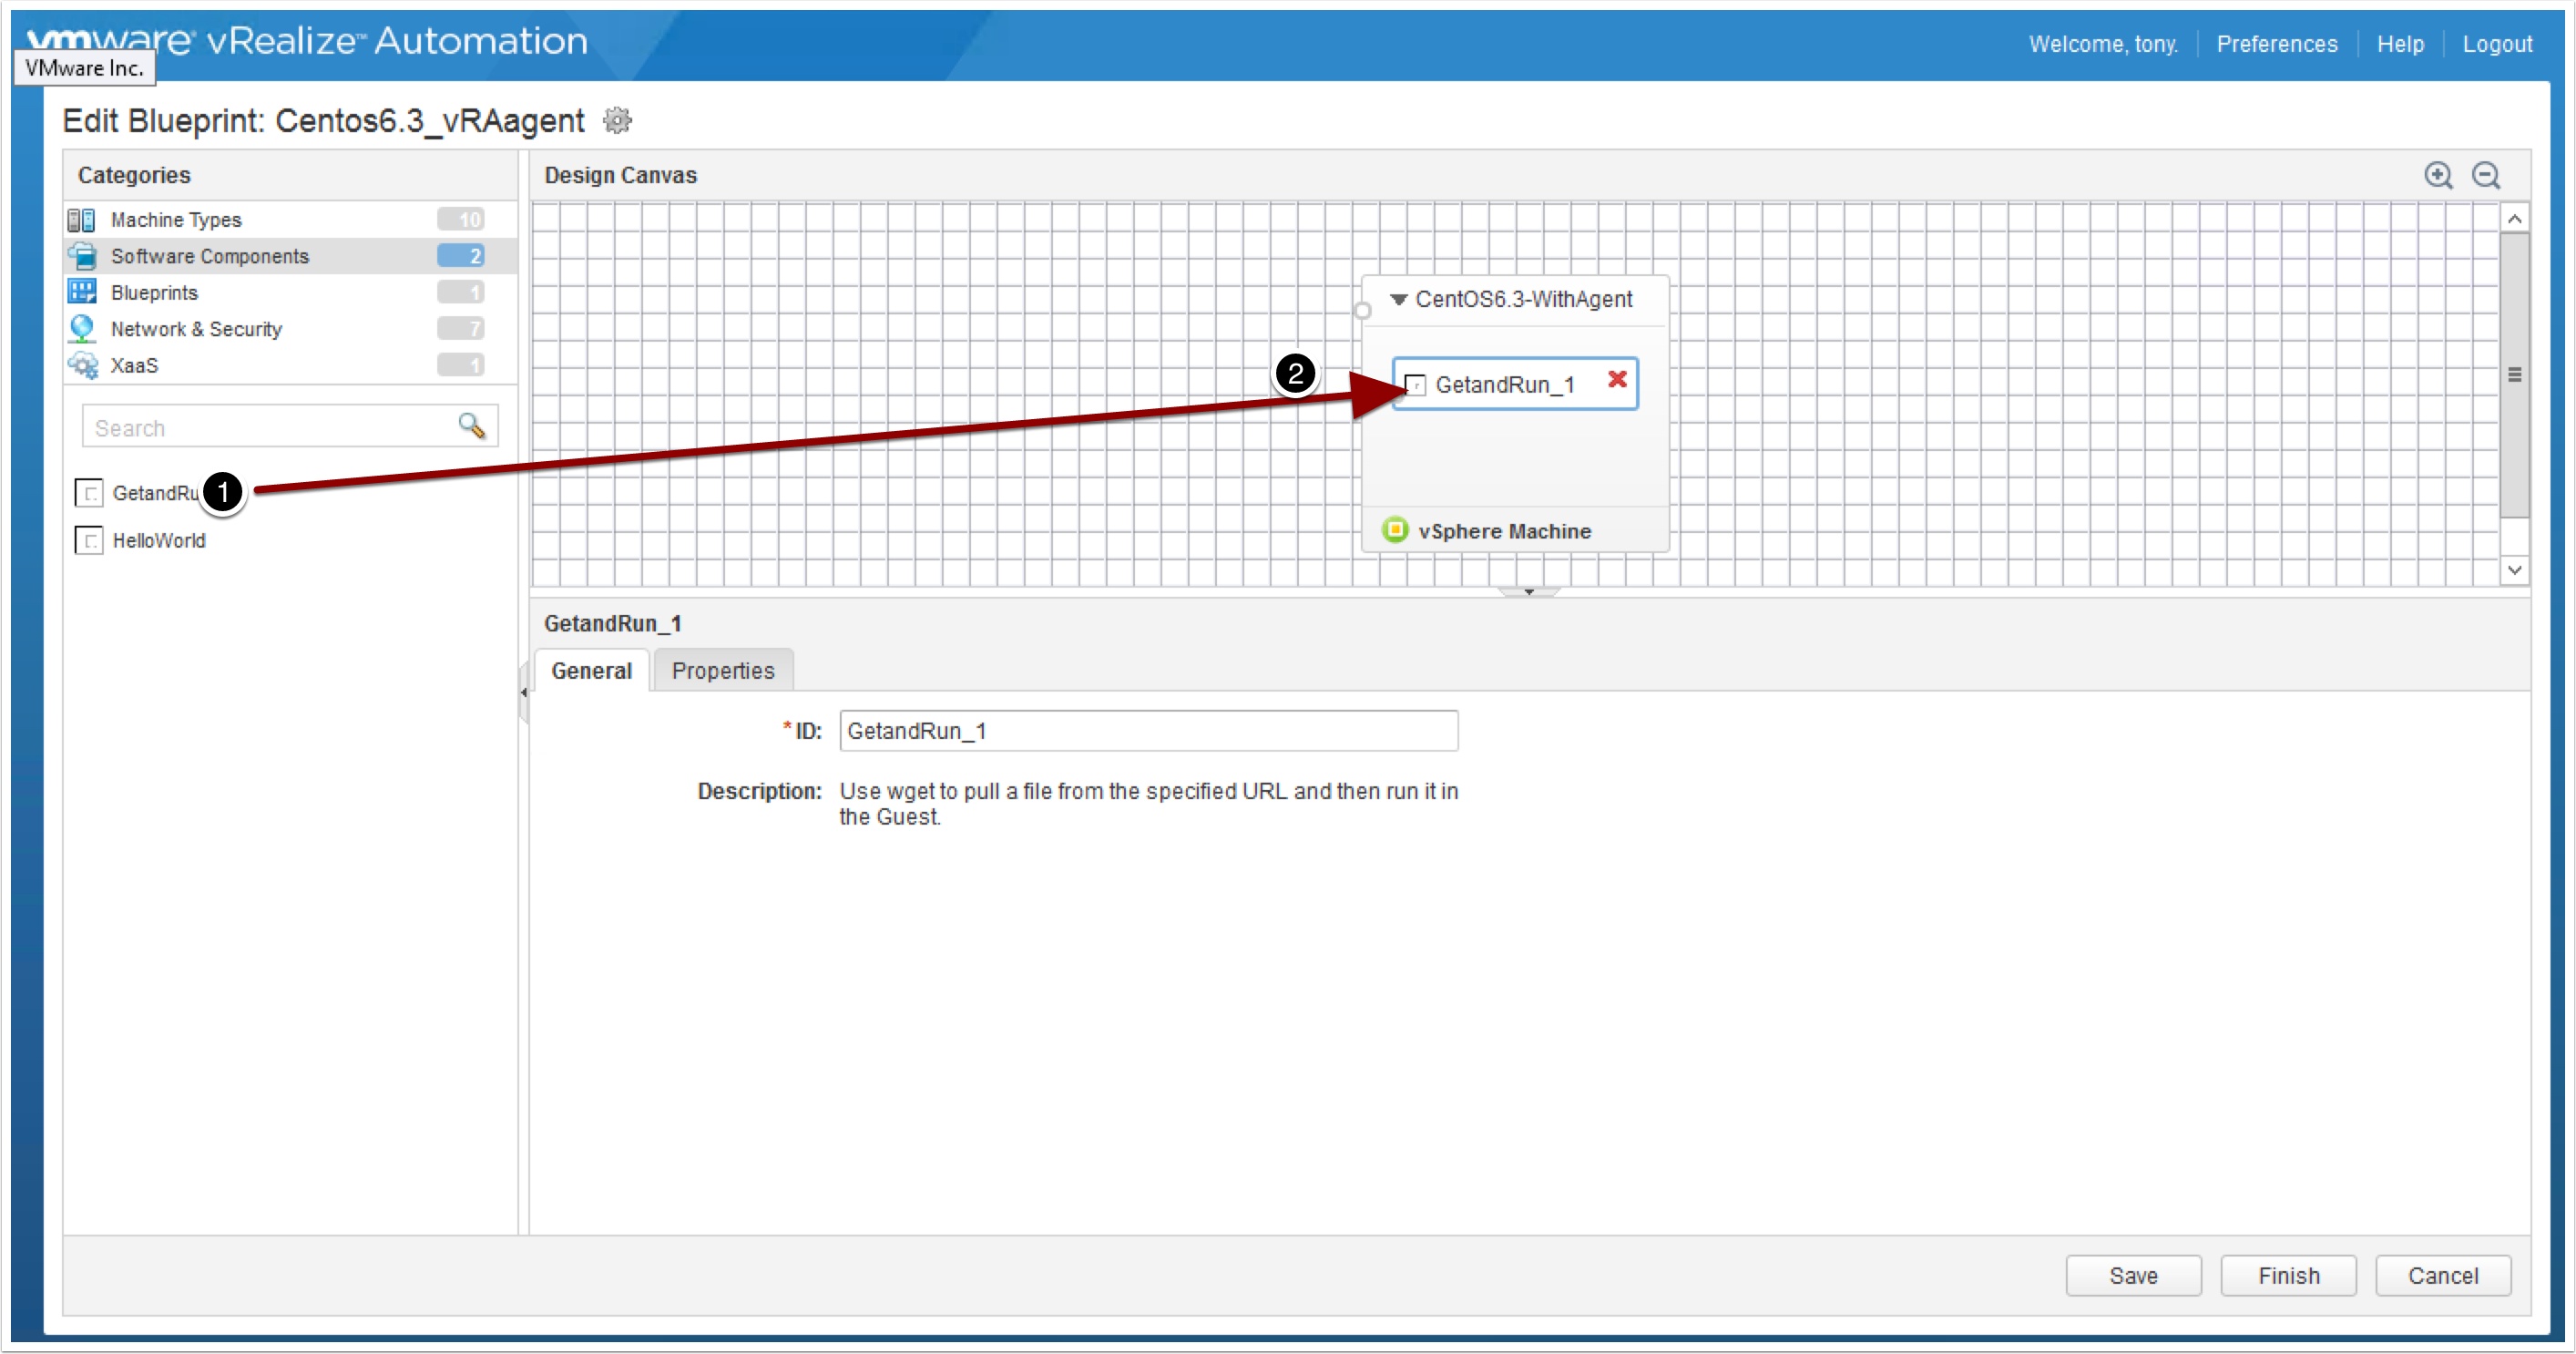
Task: Click into the ID input field
Action: point(1147,731)
